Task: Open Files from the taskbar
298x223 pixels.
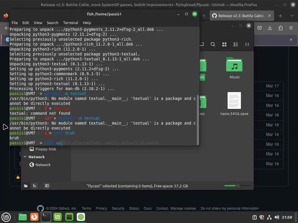Action: click(23, 217)
